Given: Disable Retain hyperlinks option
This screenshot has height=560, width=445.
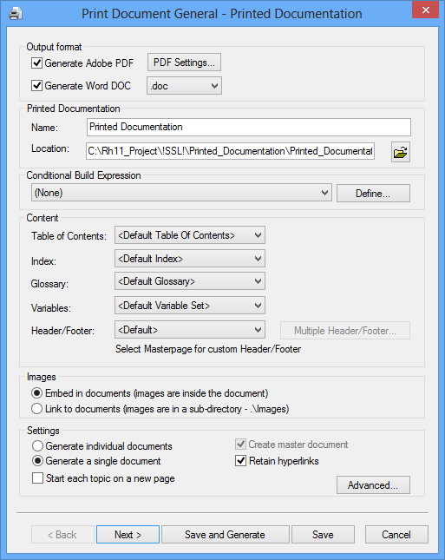Looking at the screenshot, I should click(x=241, y=461).
